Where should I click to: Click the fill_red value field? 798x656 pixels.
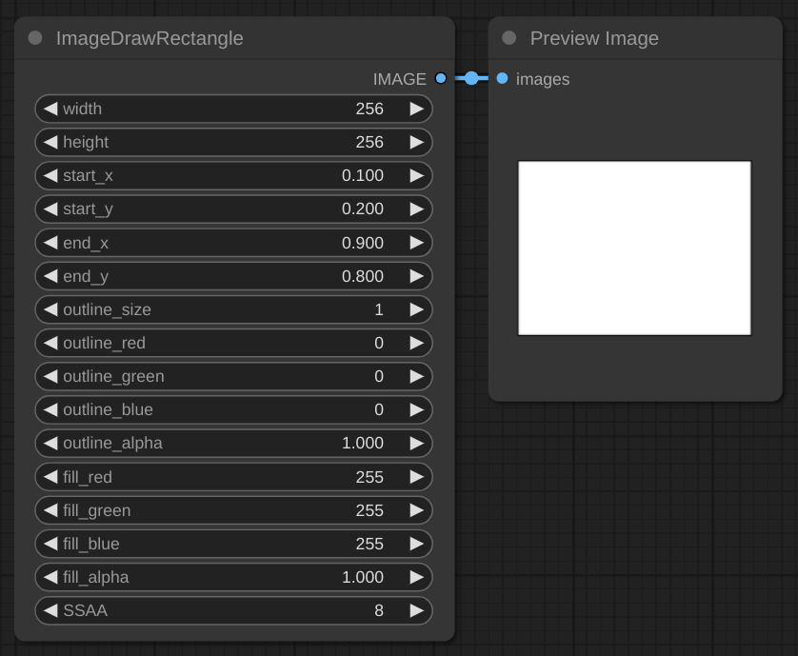(233, 477)
